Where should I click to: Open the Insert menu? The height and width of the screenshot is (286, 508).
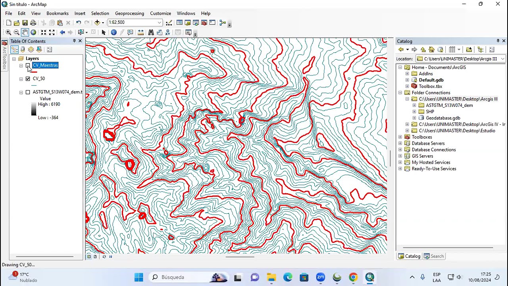[x=80, y=13]
